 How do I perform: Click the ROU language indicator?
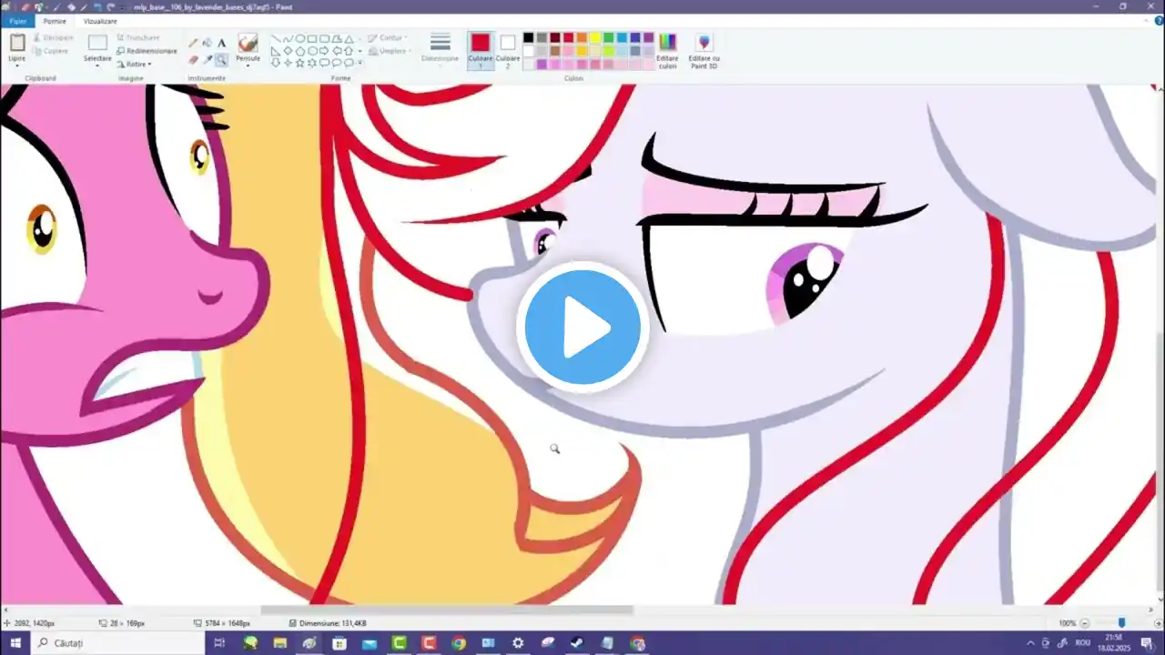click(1082, 643)
